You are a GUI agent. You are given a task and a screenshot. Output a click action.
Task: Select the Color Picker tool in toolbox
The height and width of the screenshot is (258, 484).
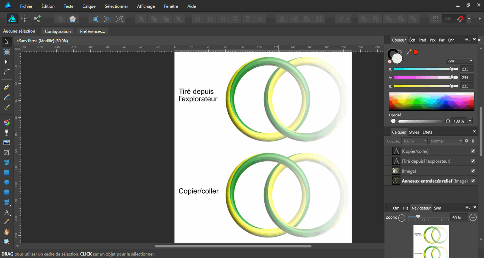click(x=6, y=222)
